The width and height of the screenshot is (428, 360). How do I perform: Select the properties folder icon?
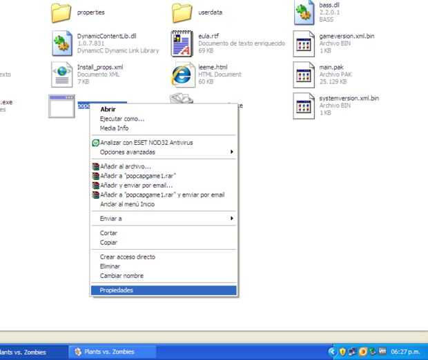(x=61, y=13)
